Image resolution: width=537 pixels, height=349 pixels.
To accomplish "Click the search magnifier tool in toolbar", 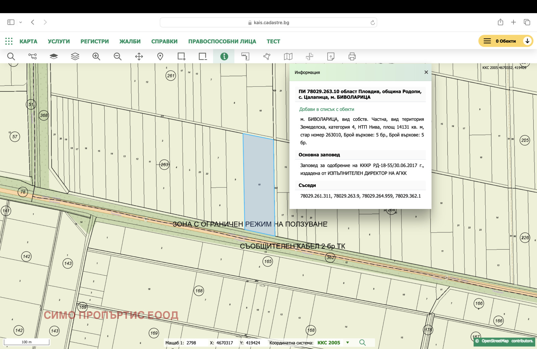I will click(x=11, y=56).
